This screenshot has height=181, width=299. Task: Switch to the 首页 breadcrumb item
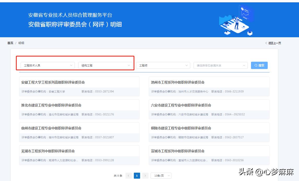(10, 43)
